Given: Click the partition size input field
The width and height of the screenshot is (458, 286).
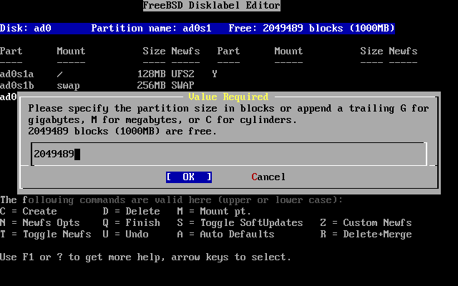Looking at the screenshot, I should [x=229, y=154].
